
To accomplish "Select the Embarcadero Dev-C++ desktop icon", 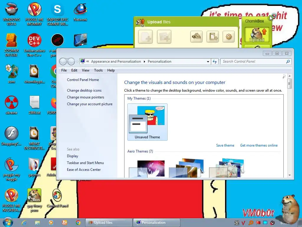I will click(34, 45).
